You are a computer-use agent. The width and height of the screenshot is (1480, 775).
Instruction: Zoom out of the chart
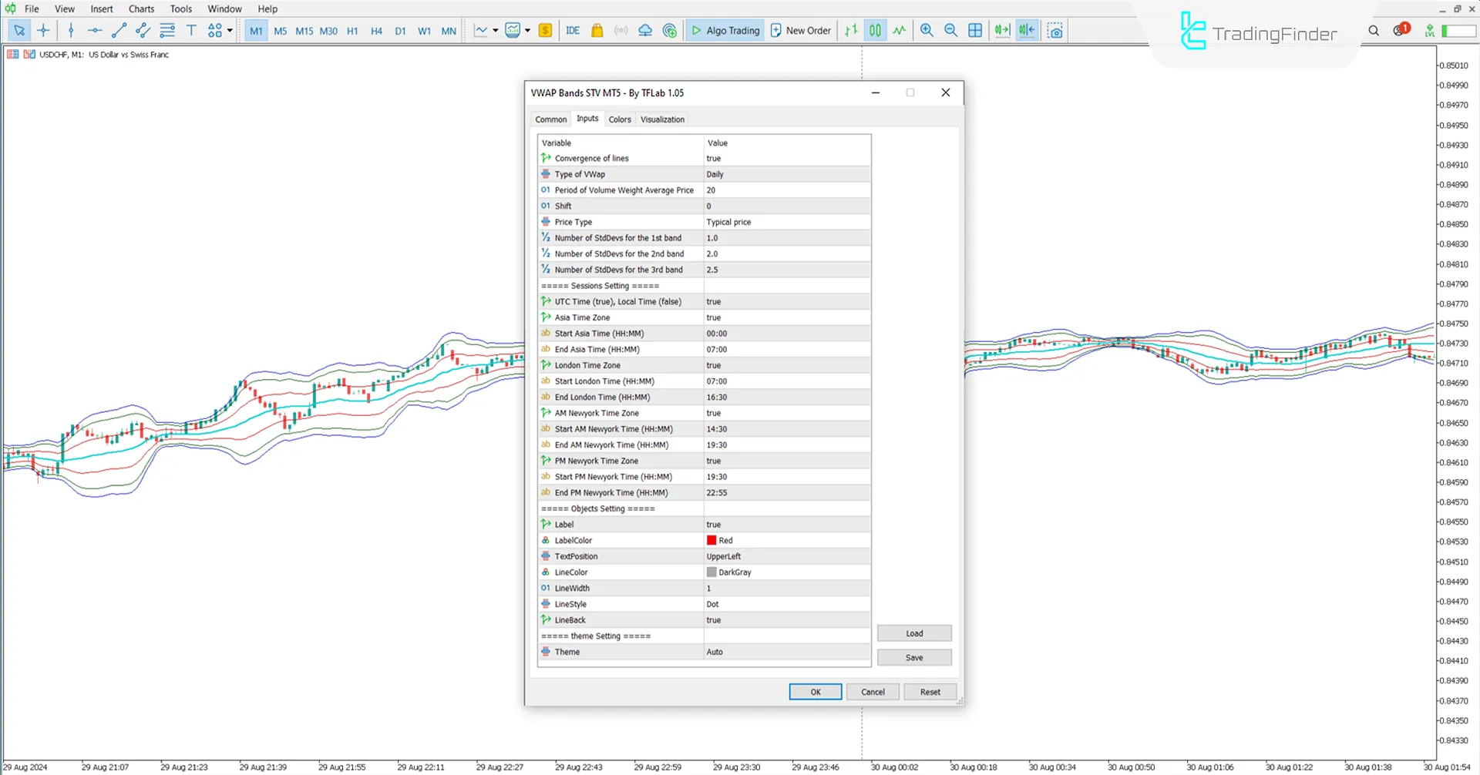950,31
